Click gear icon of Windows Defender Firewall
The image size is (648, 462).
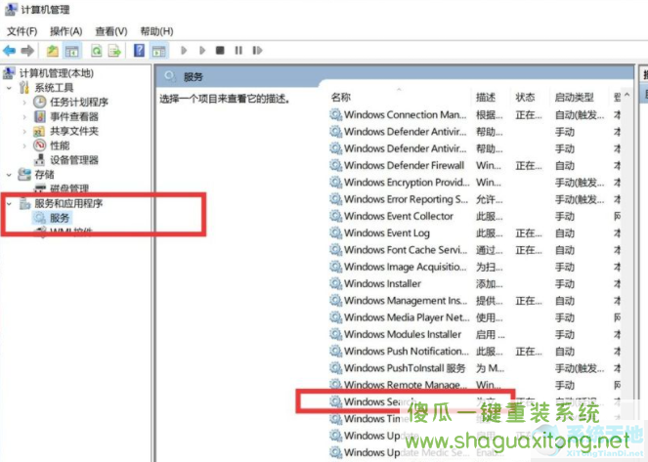(x=335, y=166)
